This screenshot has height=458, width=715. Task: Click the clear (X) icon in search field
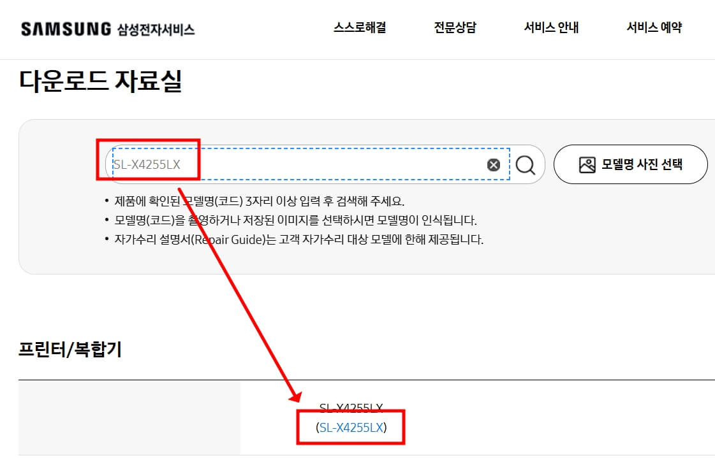tap(492, 164)
